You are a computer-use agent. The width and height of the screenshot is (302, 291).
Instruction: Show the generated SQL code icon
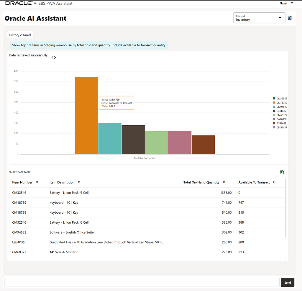point(54,57)
